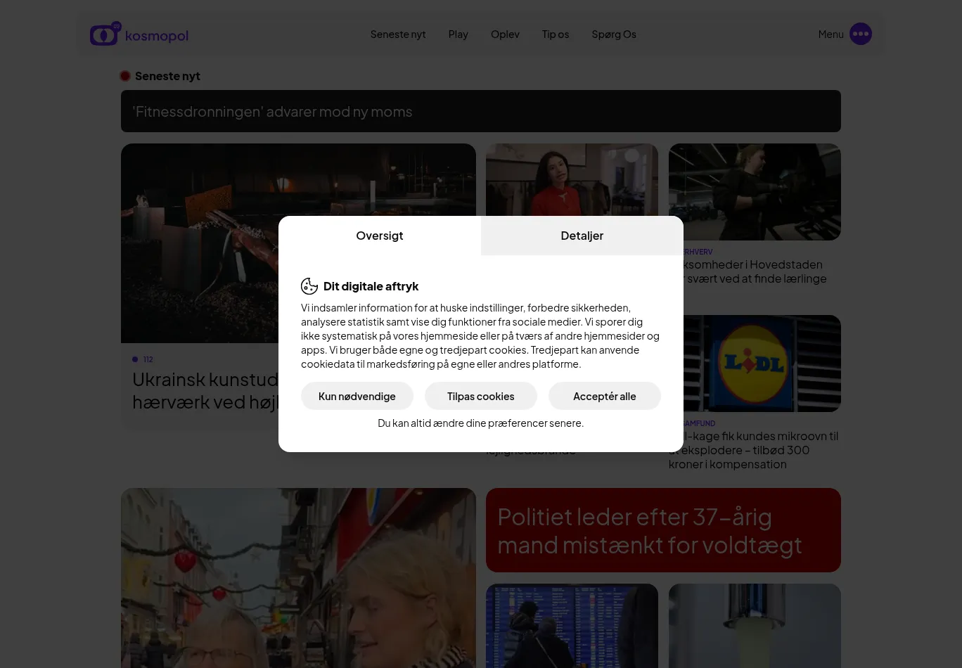Go to Seneste nyt in navigation

click(x=398, y=34)
